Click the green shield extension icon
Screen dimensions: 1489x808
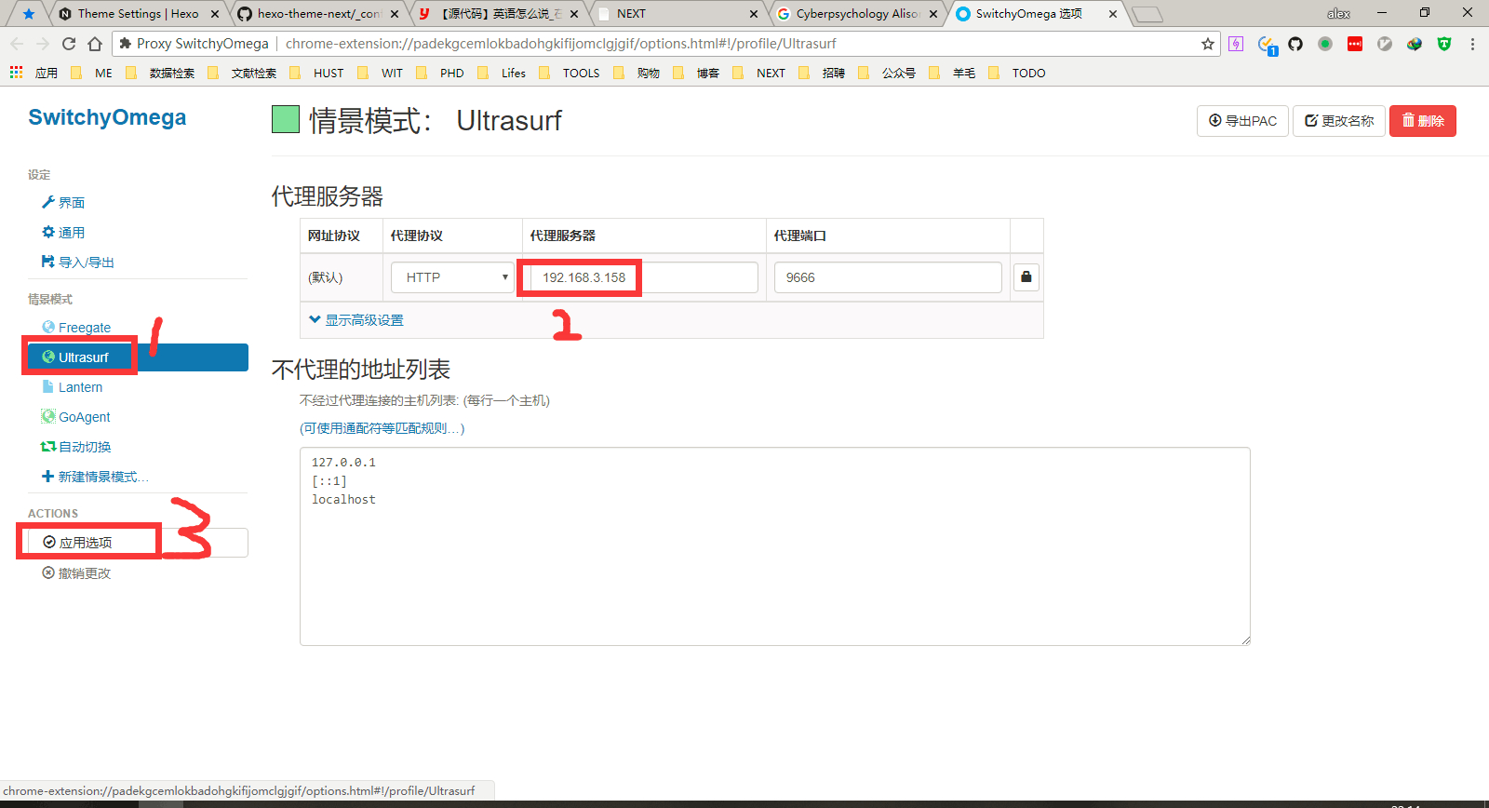pos(1444,44)
